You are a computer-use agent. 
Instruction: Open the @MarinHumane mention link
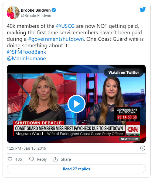[x=26, y=58]
